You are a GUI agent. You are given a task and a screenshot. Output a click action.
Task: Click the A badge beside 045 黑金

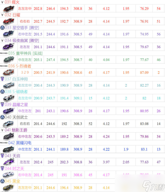coord(2,181)
